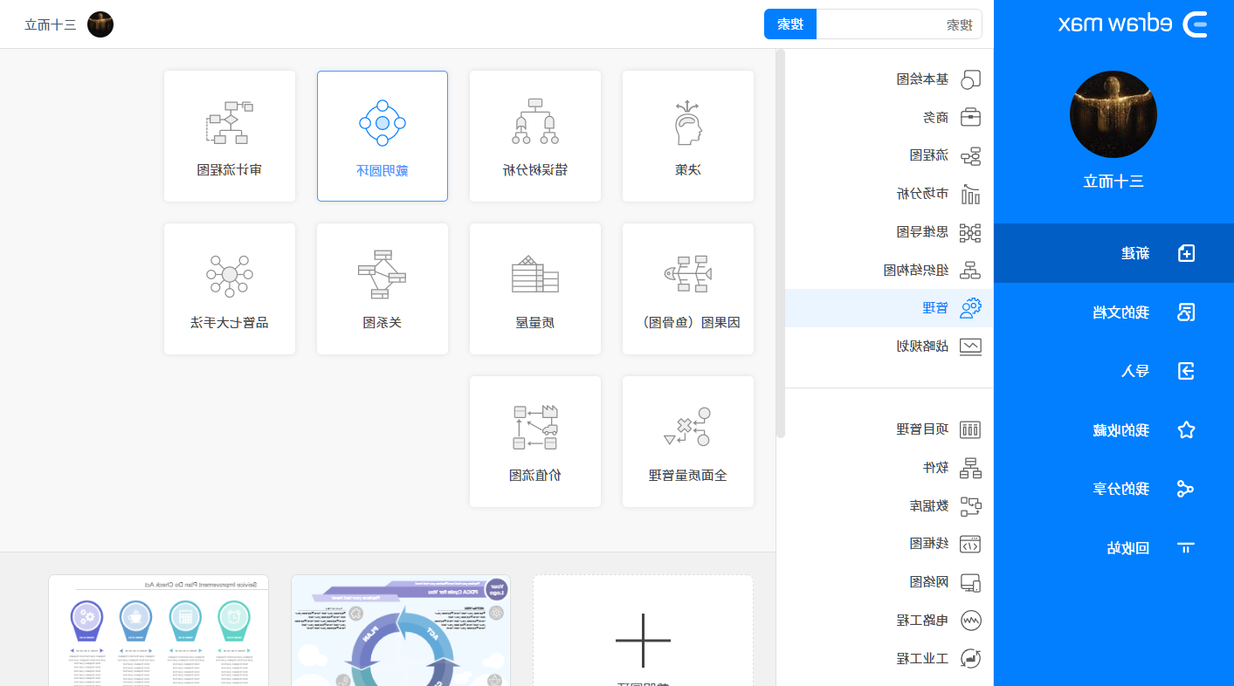
Task: Open the Service Improvement Plan thumbnail
Action: click(x=158, y=630)
